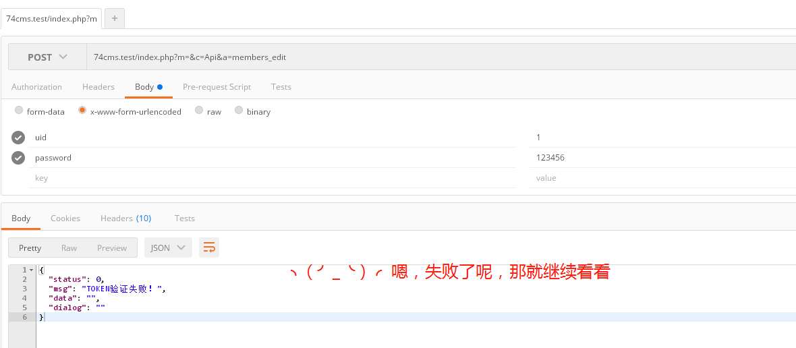Viewport: 796px width, 348px height.
Task: Collapse the JSON root fold arrow on line 1
Action: click(31, 270)
